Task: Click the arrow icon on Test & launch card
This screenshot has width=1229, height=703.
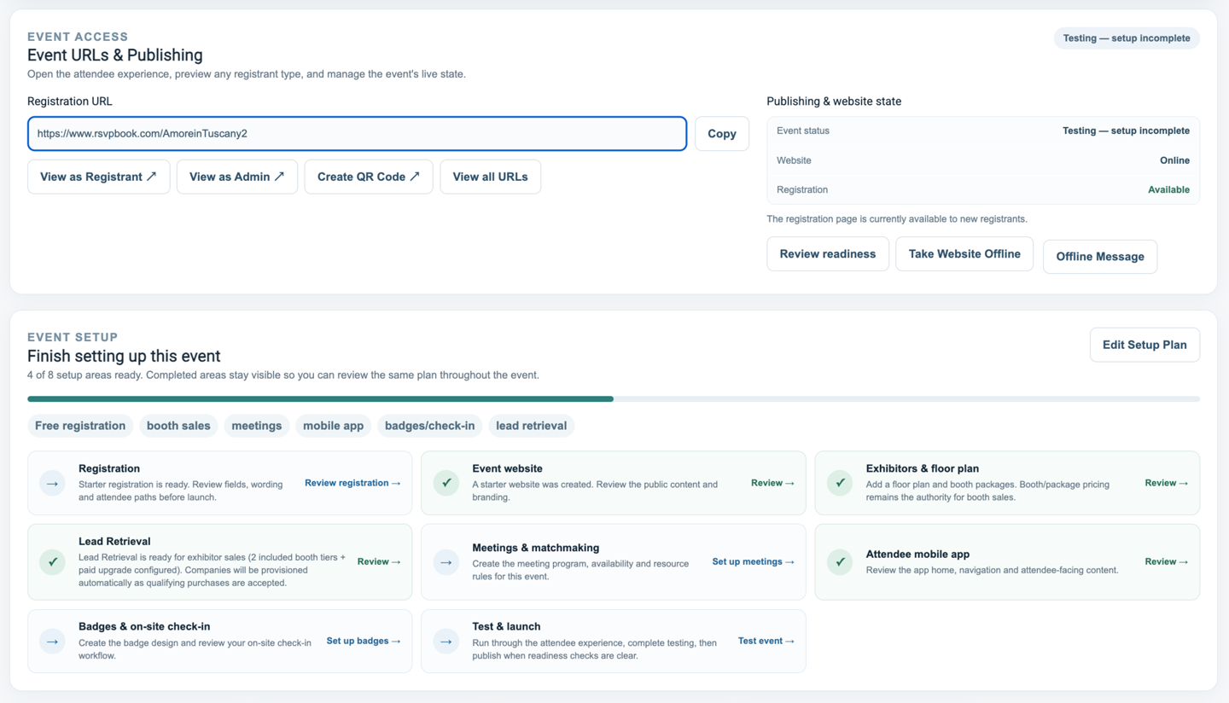Action: 446,641
